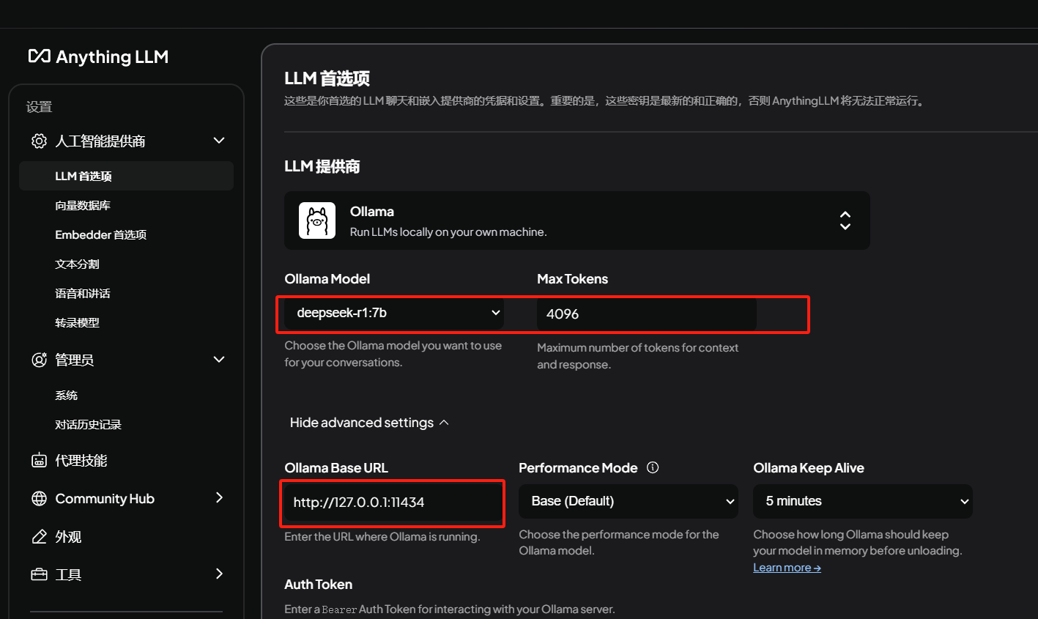The height and width of the screenshot is (619, 1038).
Task: Collapse the 人工智能提供商 section chevron
Action: coord(219,140)
